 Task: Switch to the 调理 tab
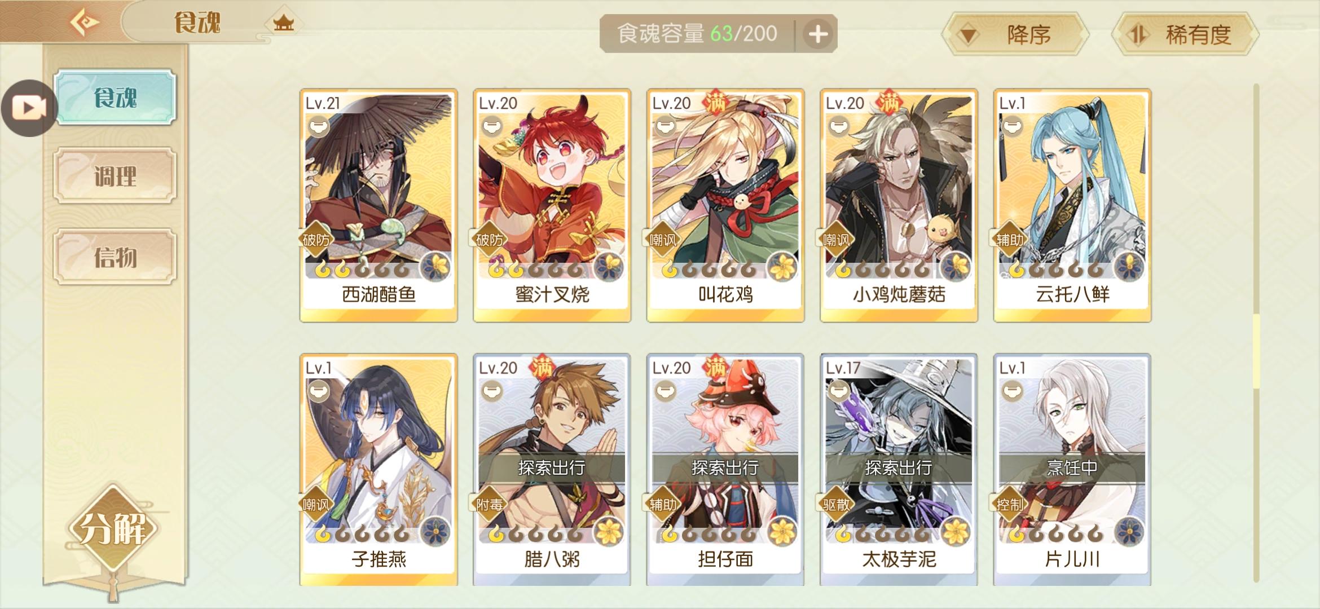(x=115, y=175)
